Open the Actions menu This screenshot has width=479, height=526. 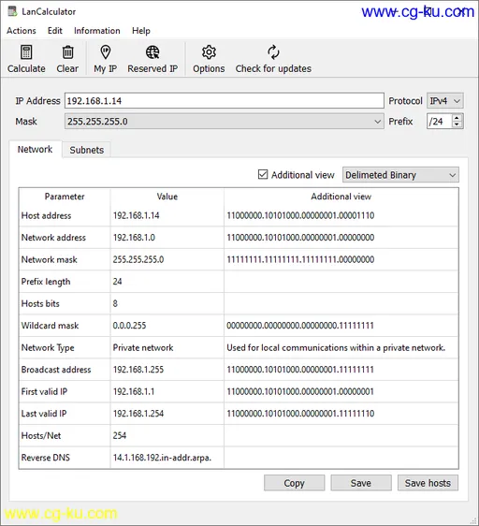(22, 31)
